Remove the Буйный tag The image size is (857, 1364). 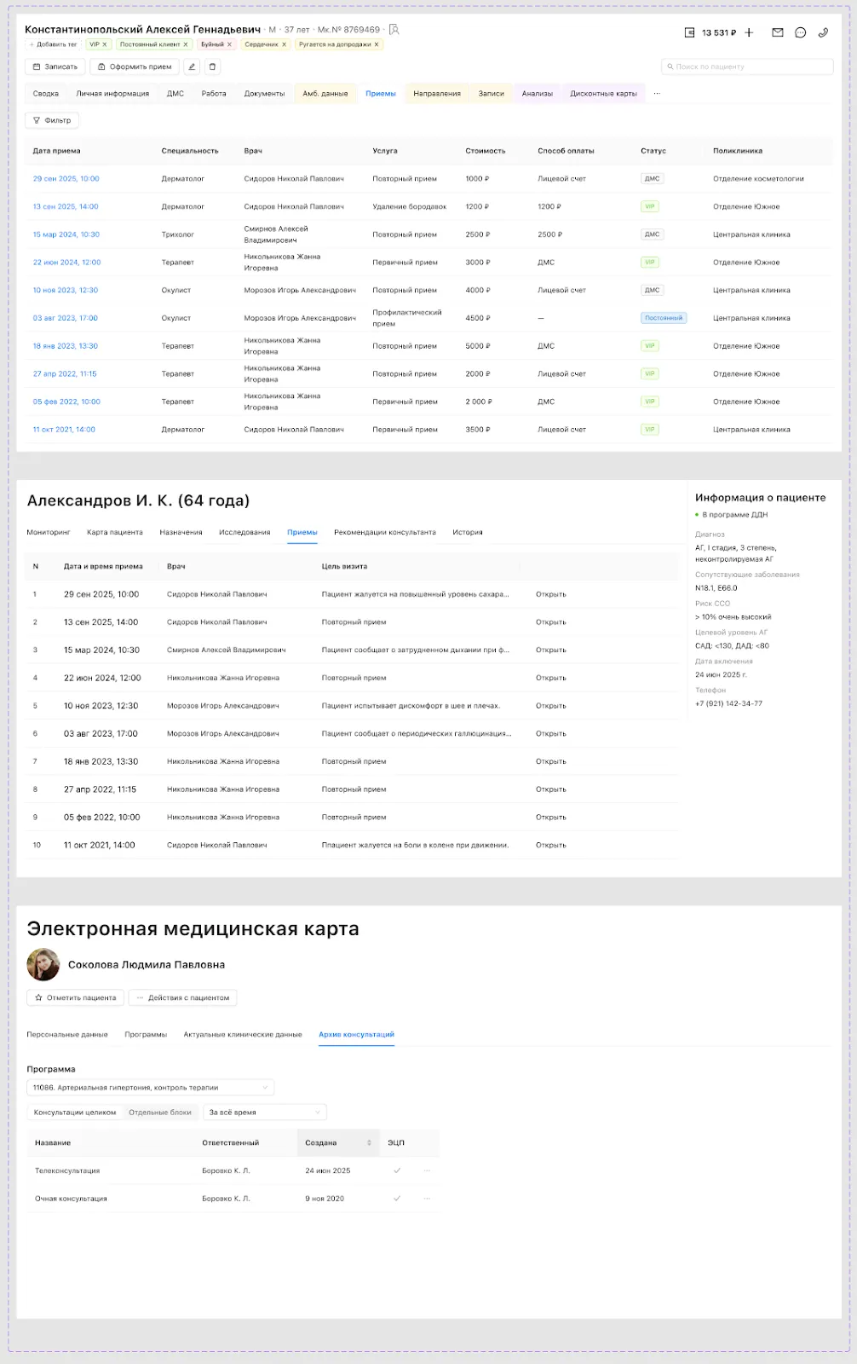(229, 44)
